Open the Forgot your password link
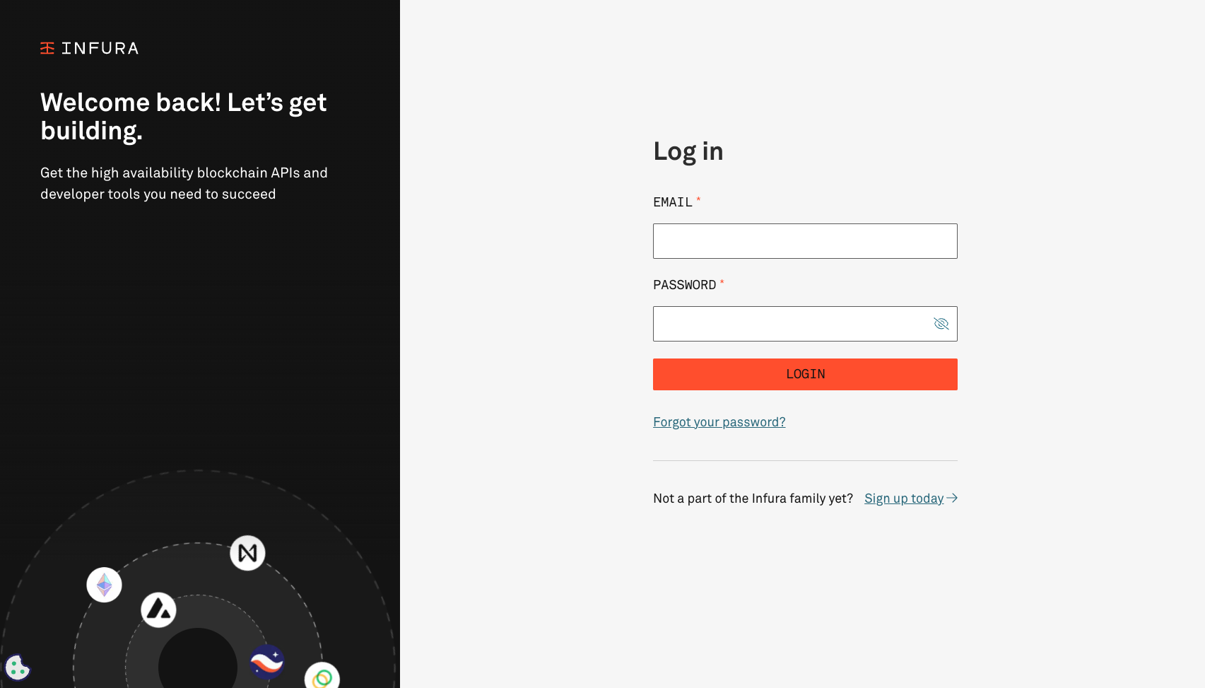 click(x=719, y=422)
